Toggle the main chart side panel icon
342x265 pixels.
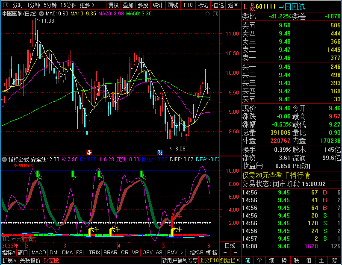tap(215, 14)
